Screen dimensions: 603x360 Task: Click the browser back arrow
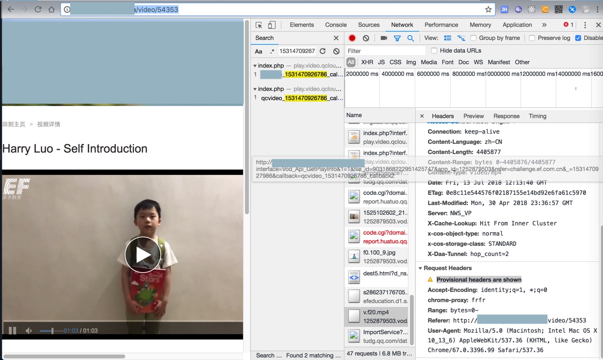11,9
